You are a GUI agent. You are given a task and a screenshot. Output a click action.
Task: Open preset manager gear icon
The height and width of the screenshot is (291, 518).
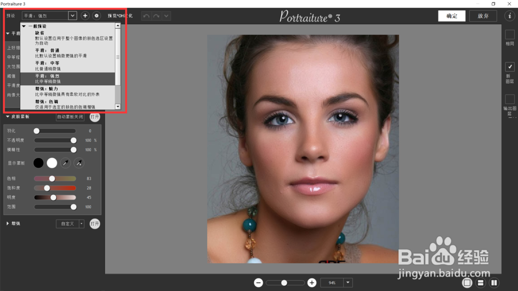tap(96, 16)
